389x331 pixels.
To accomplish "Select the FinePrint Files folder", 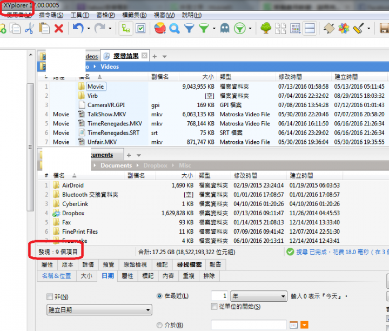I will 79,231.
